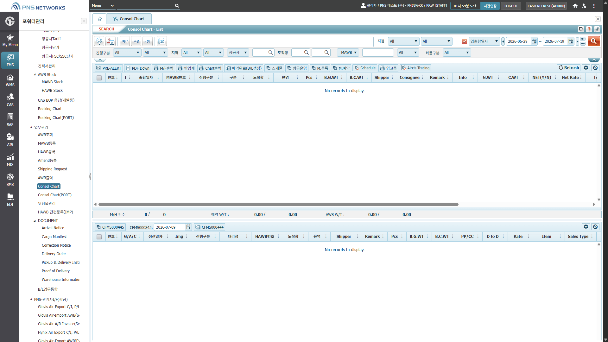Image resolution: width=608 pixels, height=342 pixels.
Task: Check the select-all box in lower grid header
Action: pyautogui.click(x=99, y=237)
